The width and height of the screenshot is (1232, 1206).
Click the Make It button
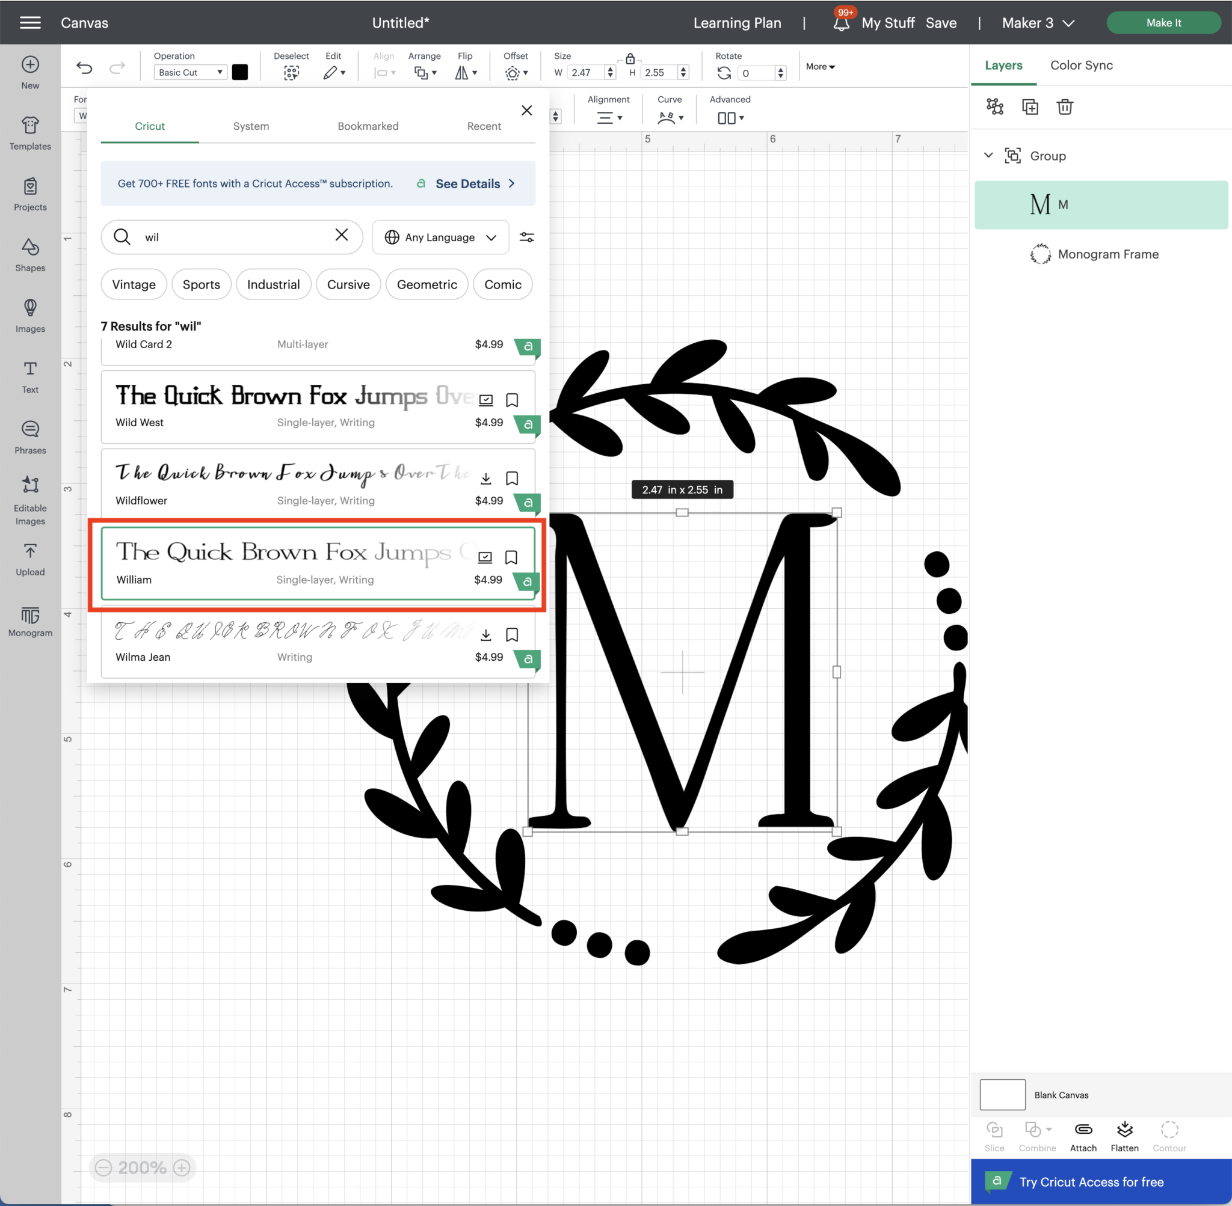pos(1163,22)
